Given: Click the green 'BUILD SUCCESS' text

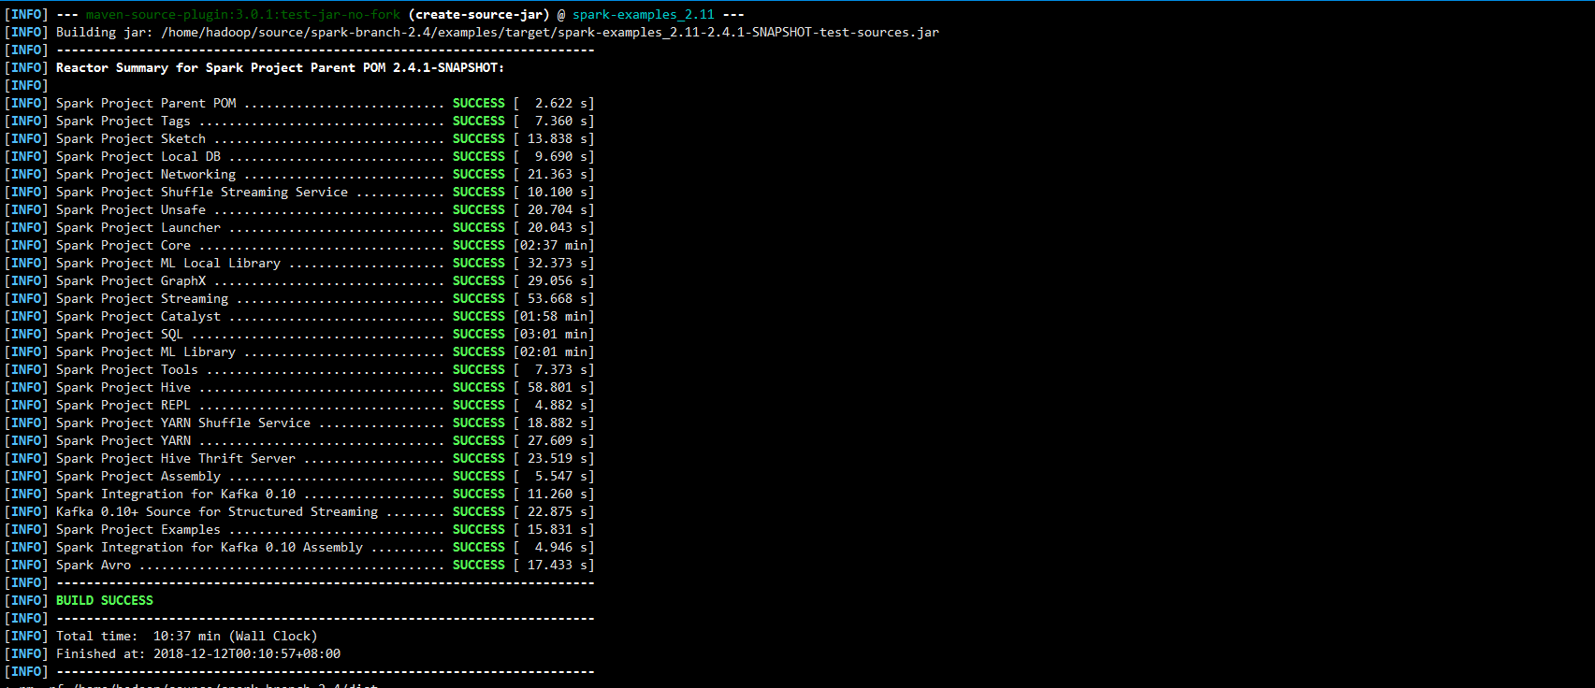Looking at the screenshot, I should (105, 601).
